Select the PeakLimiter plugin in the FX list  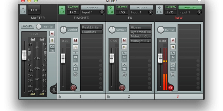[92, 27]
